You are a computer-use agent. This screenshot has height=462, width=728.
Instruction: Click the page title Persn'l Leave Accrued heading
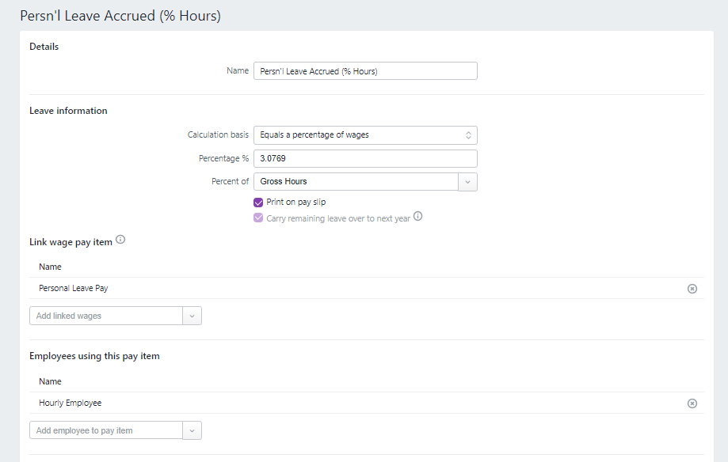tap(120, 16)
